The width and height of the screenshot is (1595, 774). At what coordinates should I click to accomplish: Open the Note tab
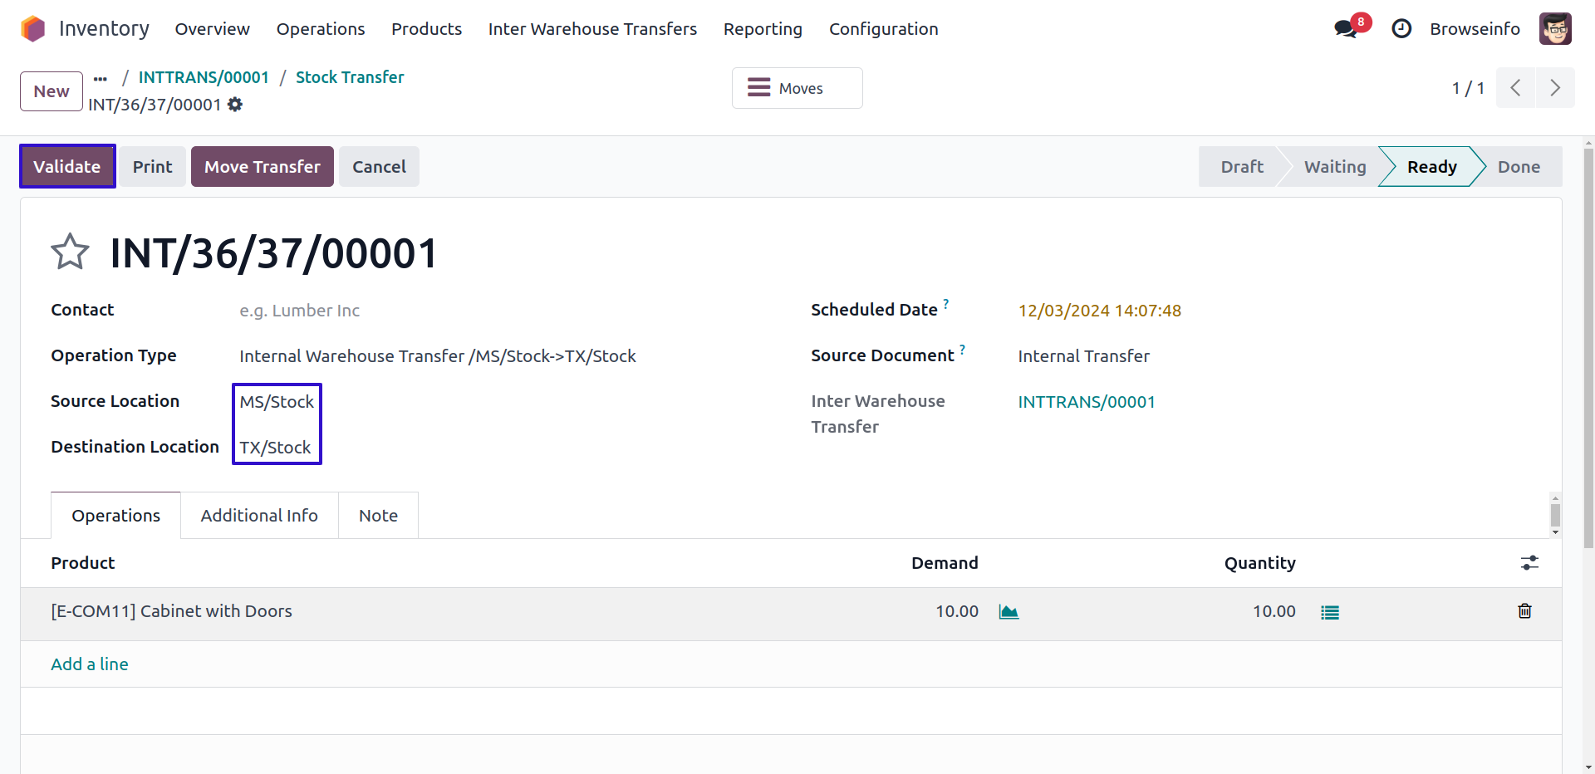click(x=378, y=516)
